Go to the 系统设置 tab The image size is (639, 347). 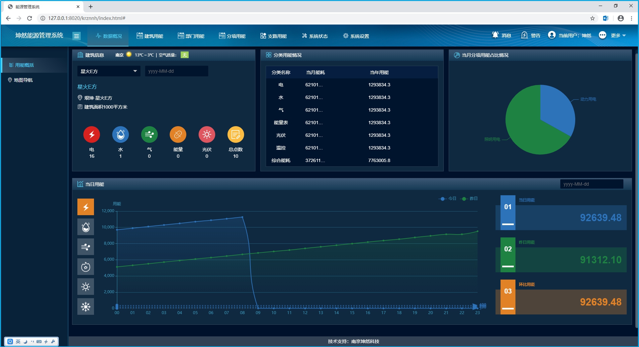(x=356, y=36)
